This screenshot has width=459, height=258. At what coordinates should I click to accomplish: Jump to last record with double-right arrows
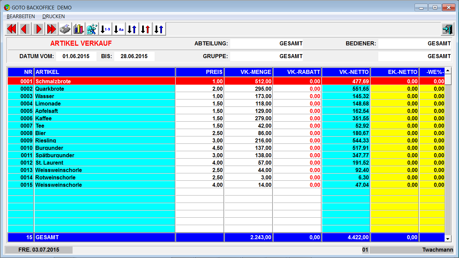click(51, 29)
